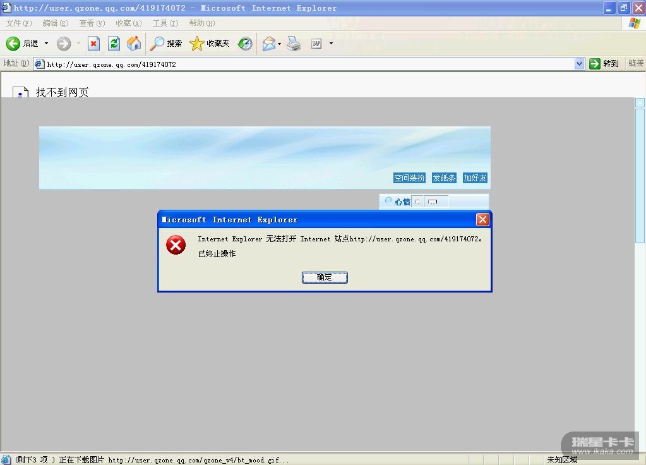The width and height of the screenshot is (646, 465).
Task: Open the Back history dropdown arrow
Action: click(x=46, y=44)
